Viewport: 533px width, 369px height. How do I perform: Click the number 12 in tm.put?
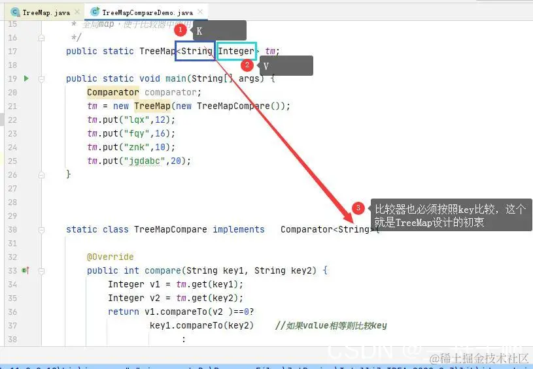click(x=160, y=120)
